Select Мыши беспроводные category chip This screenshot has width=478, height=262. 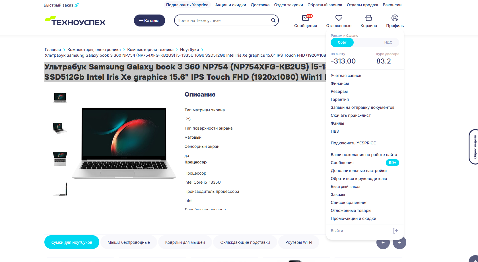pos(129,242)
